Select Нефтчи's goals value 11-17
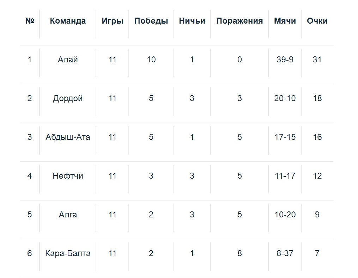Screen dimensions: 358x278 285,176
